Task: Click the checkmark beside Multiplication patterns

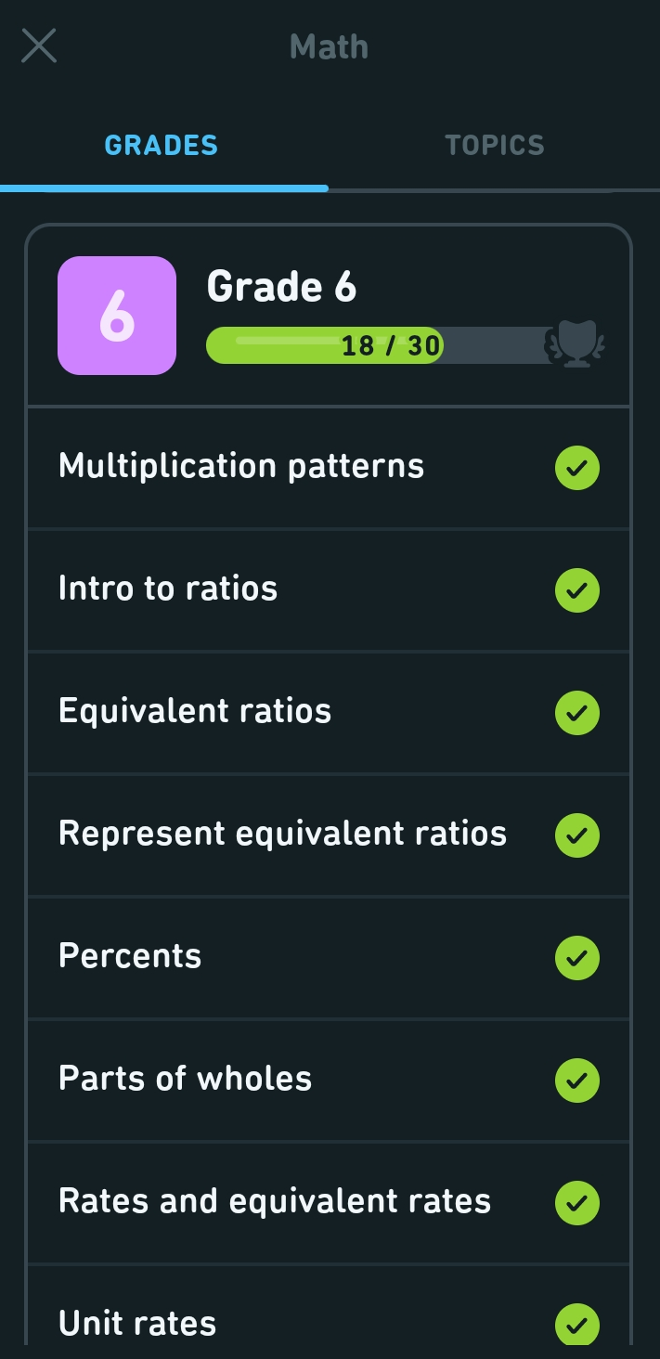Action: [x=576, y=468]
